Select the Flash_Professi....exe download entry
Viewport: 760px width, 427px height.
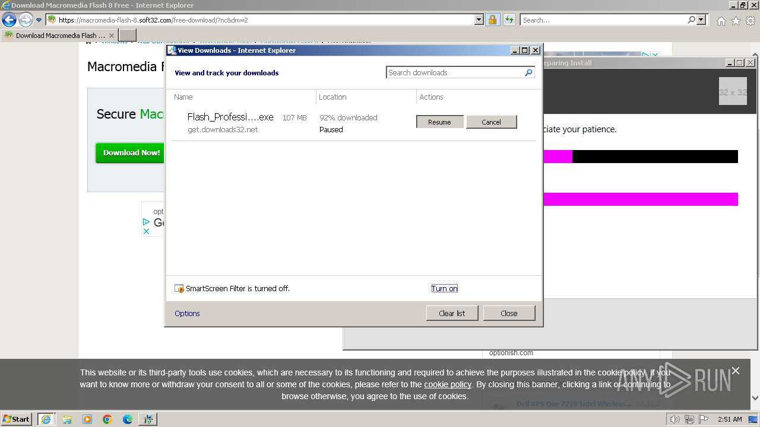[x=354, y=123]
